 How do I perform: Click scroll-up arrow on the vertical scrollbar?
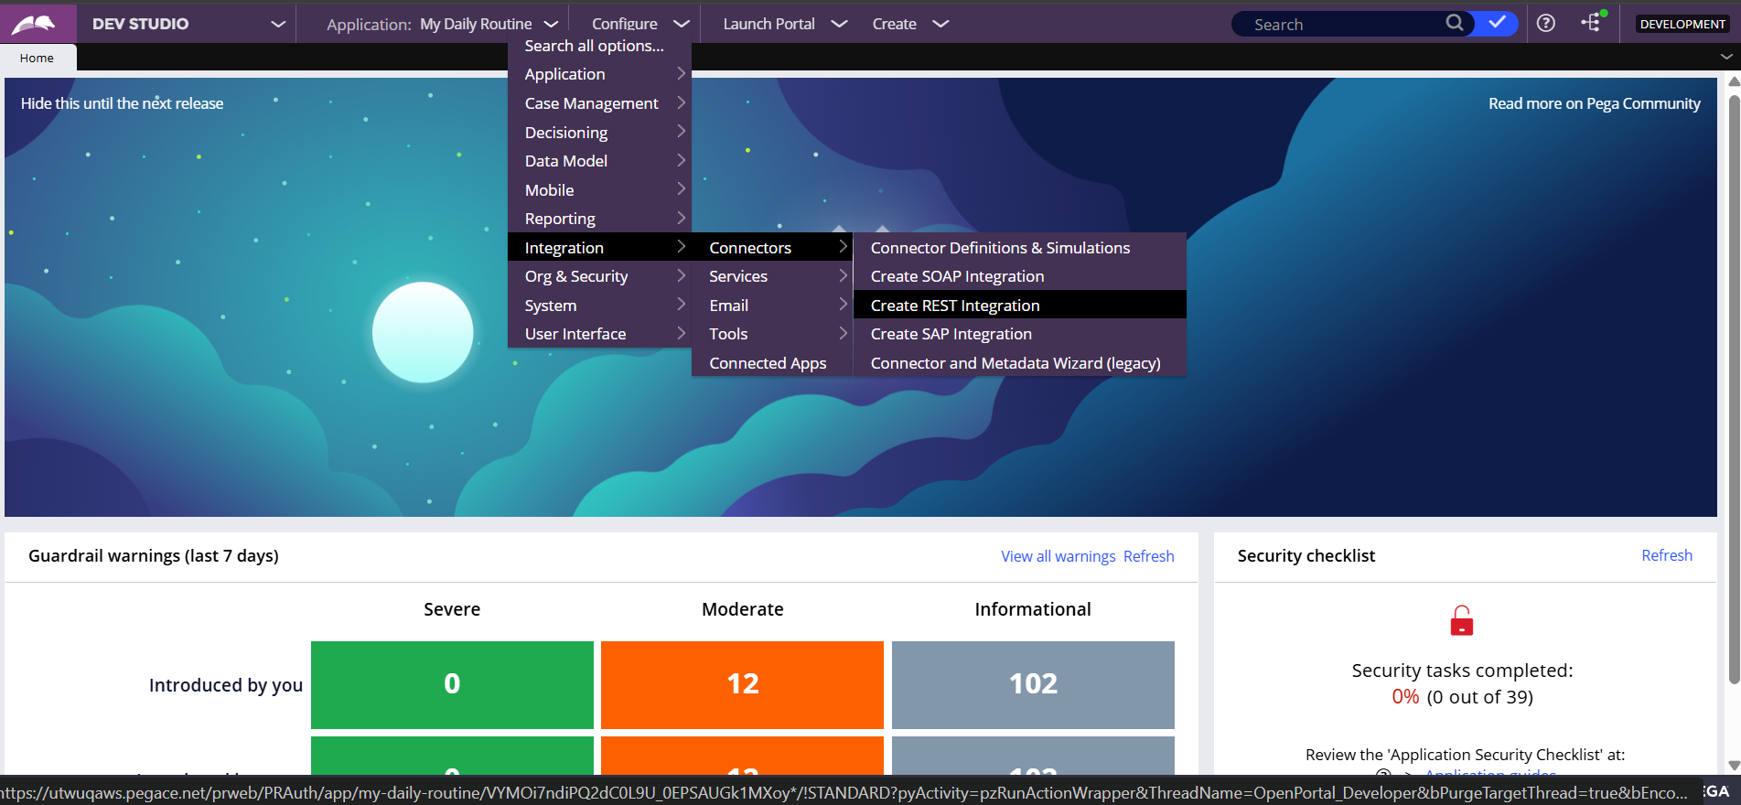point(1733,82)
